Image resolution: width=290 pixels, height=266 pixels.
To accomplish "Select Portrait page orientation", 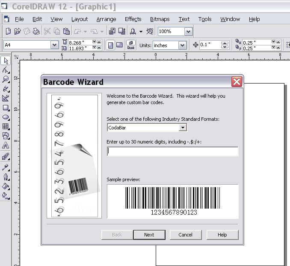I will (110, 45).
